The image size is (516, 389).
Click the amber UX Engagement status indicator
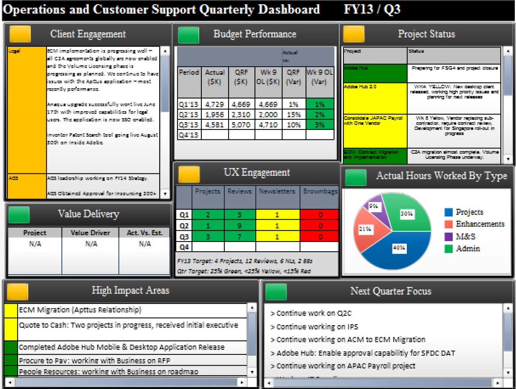click(189, 174)
